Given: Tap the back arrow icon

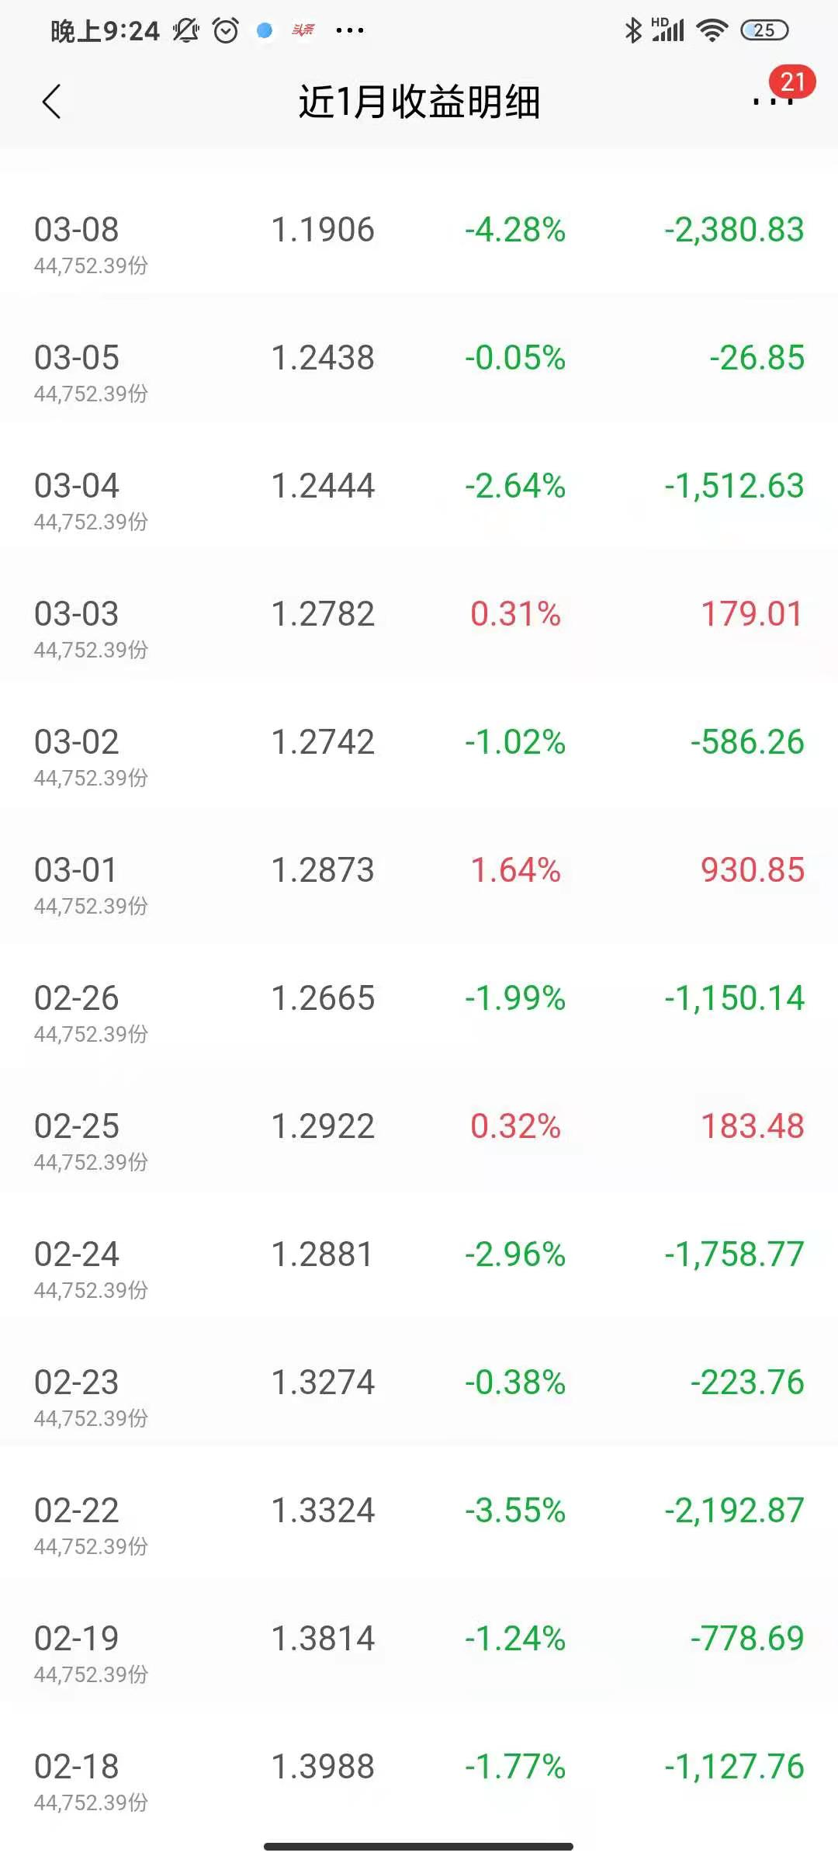Looking at the screenshot, I should pyautogui.click(x=51, y=102).
